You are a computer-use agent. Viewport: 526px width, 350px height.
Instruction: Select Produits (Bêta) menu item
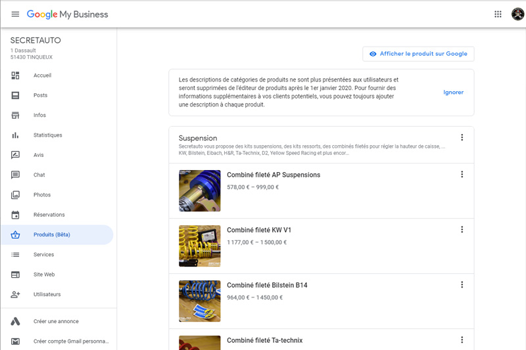click(57, 234)
